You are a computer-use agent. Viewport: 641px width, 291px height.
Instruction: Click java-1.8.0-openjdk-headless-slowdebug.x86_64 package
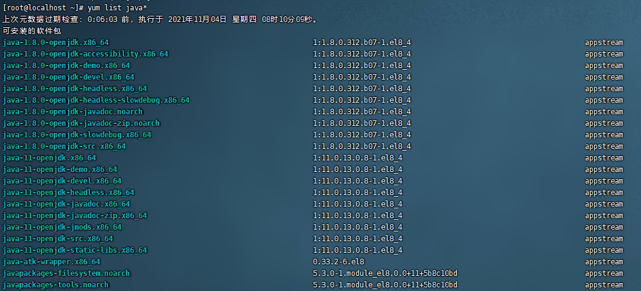coord(96,100)
